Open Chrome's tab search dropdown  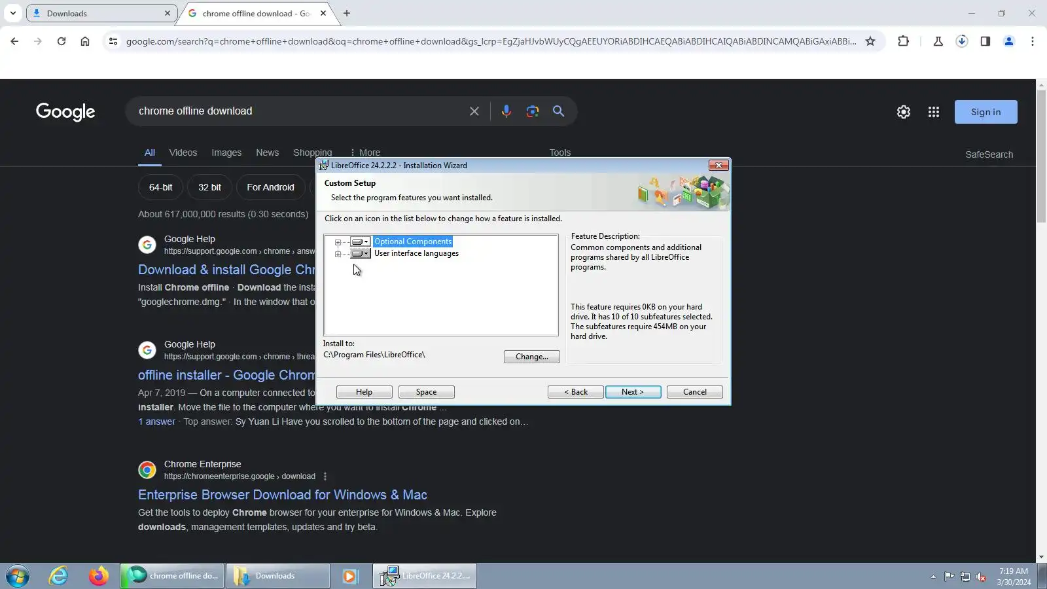pos(13,13)
